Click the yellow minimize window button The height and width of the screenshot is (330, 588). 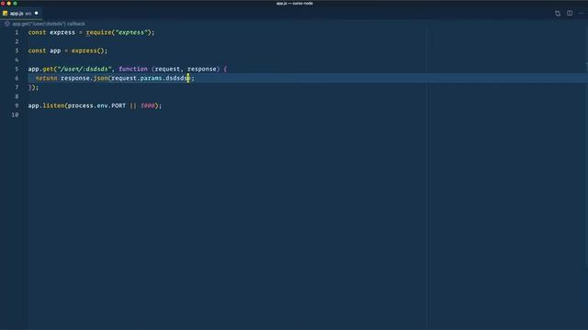point(9,3)
